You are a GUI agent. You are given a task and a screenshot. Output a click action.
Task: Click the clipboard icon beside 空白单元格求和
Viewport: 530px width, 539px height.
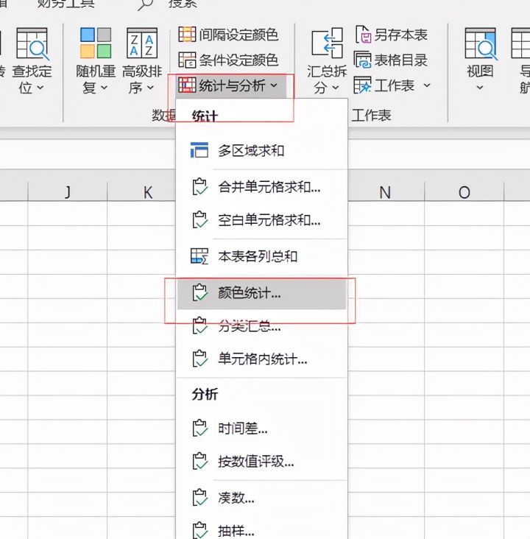pos(199,219)
